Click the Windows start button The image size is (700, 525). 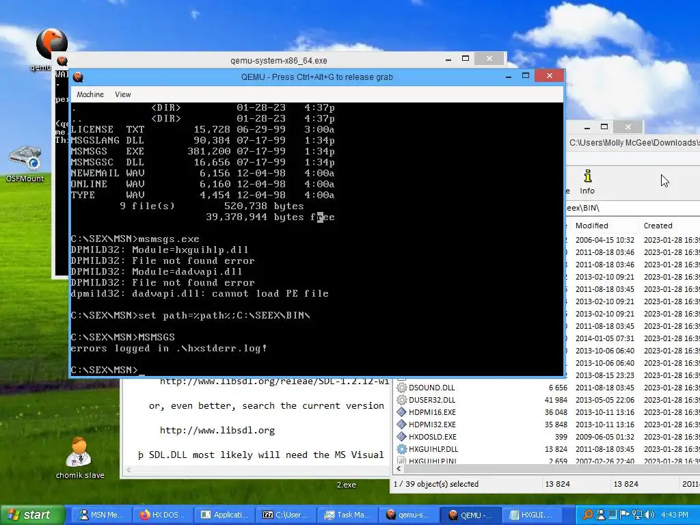click(31, 515)
